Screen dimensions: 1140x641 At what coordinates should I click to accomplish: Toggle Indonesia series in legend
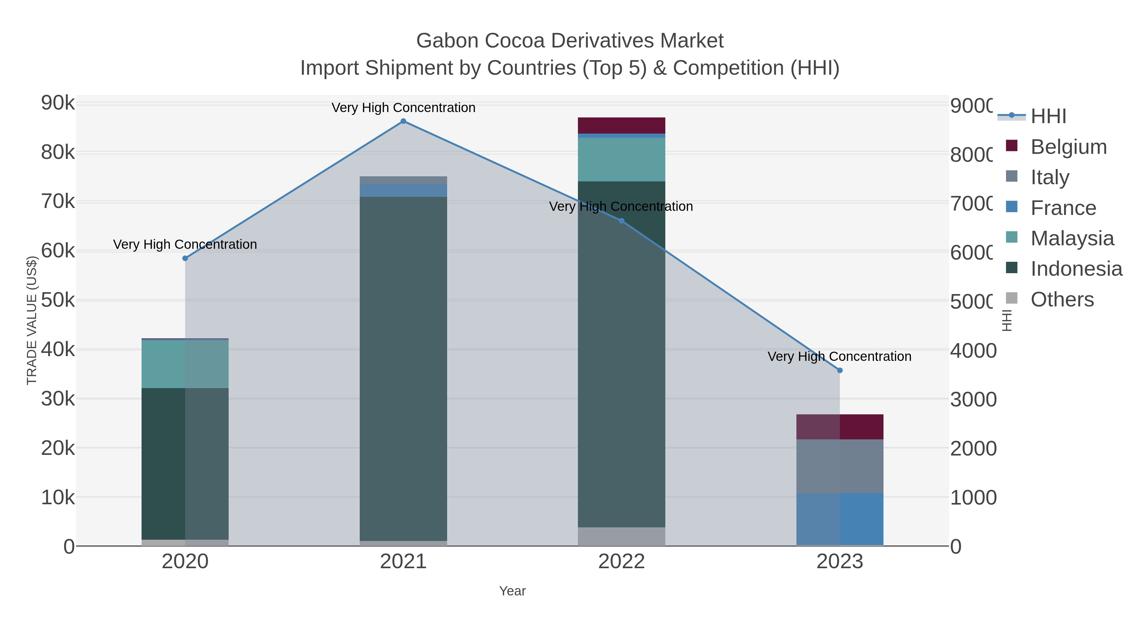click(1064, 268)
